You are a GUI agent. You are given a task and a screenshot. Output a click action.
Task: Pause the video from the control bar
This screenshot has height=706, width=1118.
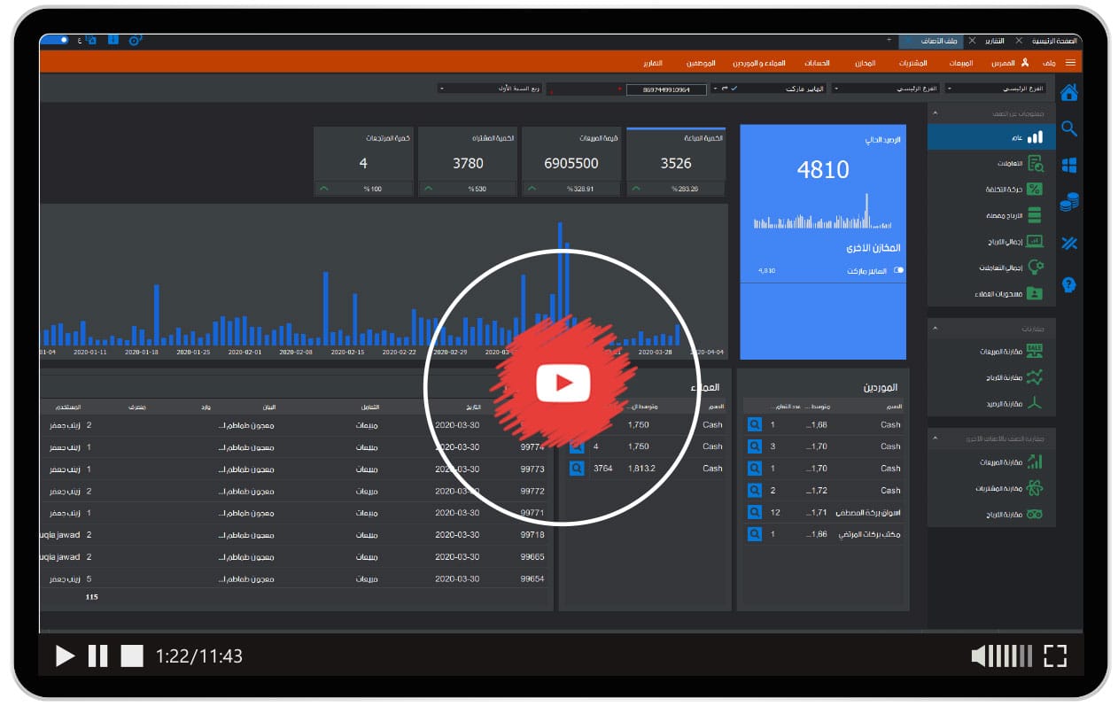[98, 656]
